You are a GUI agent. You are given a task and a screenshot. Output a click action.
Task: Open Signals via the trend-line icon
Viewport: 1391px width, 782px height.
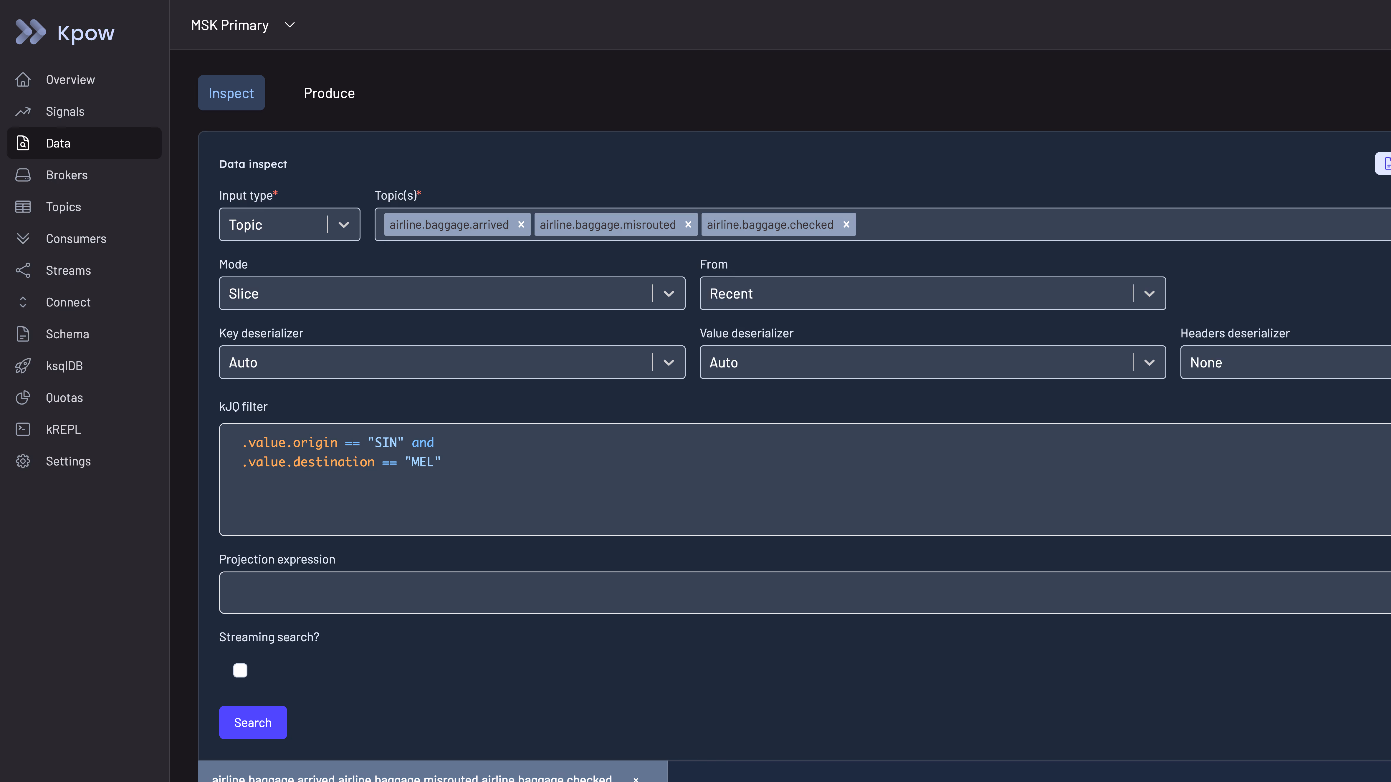(23, 111)
